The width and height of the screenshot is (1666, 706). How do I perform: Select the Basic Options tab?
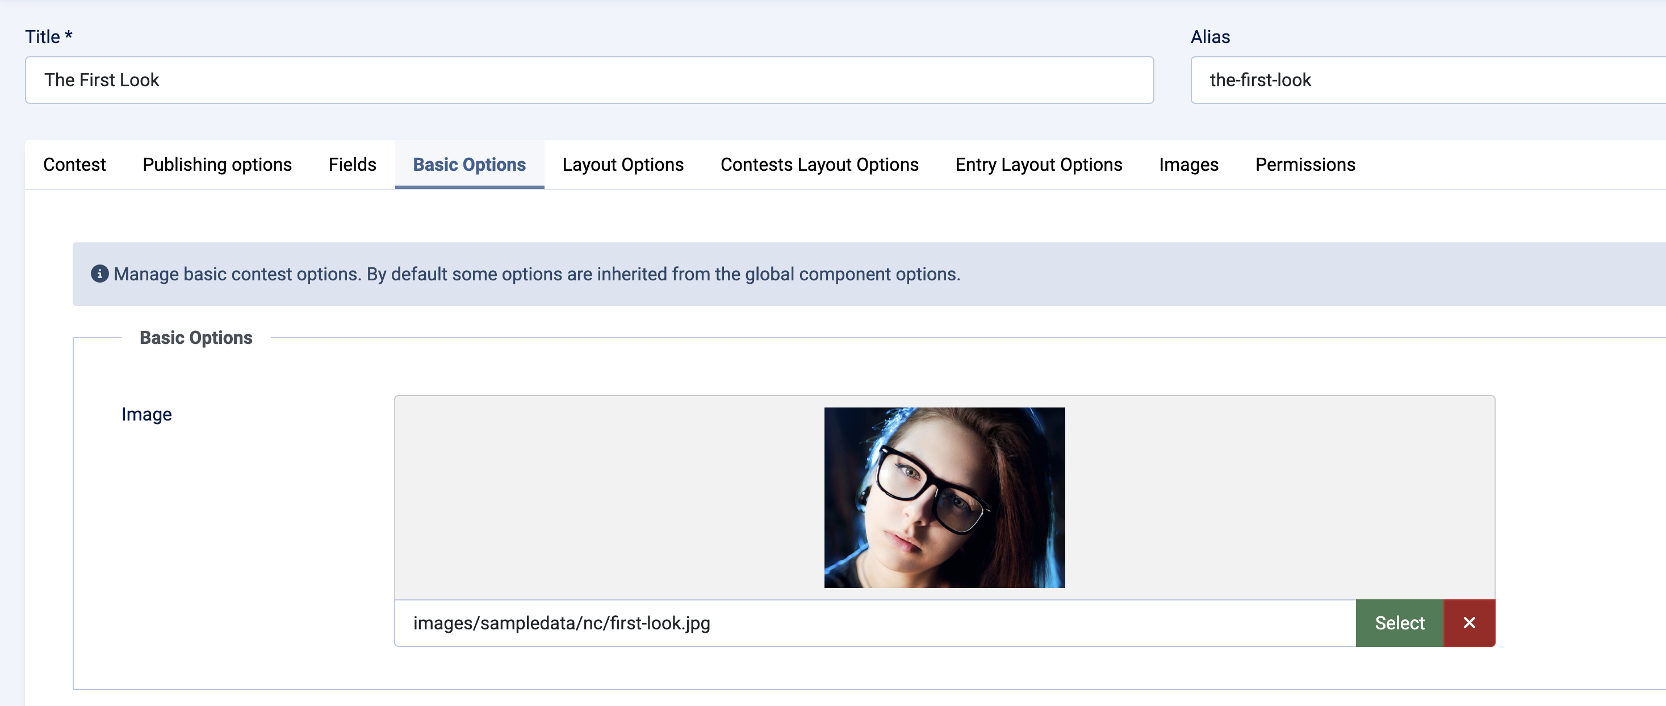click(x=469, y=165)
